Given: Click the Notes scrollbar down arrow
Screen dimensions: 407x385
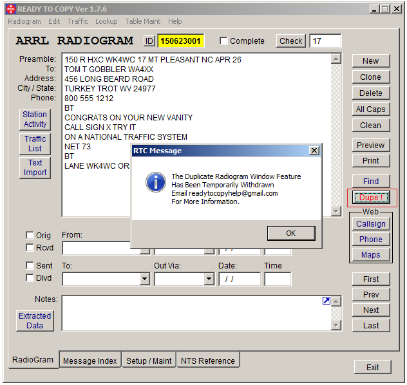Looking at the screenshot, I should tap(336, 325).
